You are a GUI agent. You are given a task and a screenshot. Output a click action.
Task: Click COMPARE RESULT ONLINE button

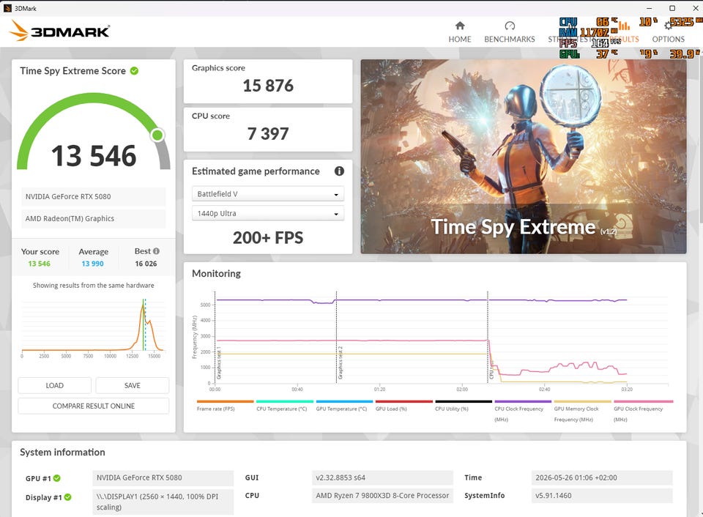(x=93, y=406)
